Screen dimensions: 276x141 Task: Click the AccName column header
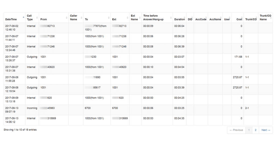215,19
